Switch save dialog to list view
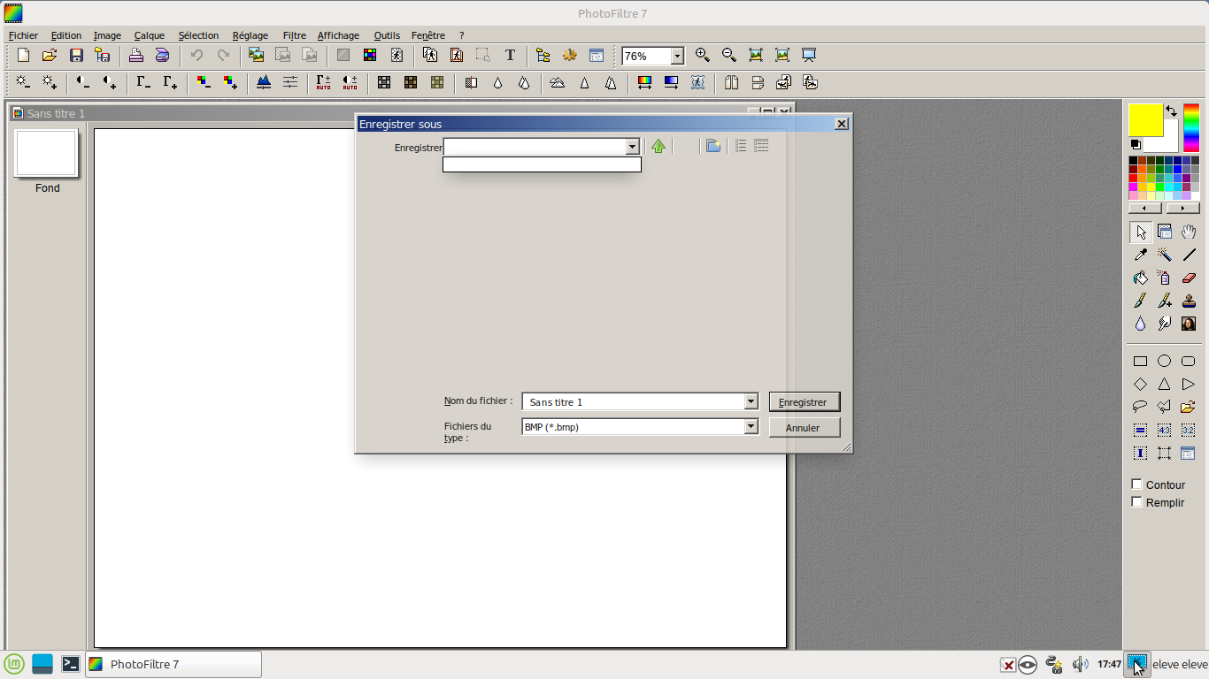 pos(741,146)
